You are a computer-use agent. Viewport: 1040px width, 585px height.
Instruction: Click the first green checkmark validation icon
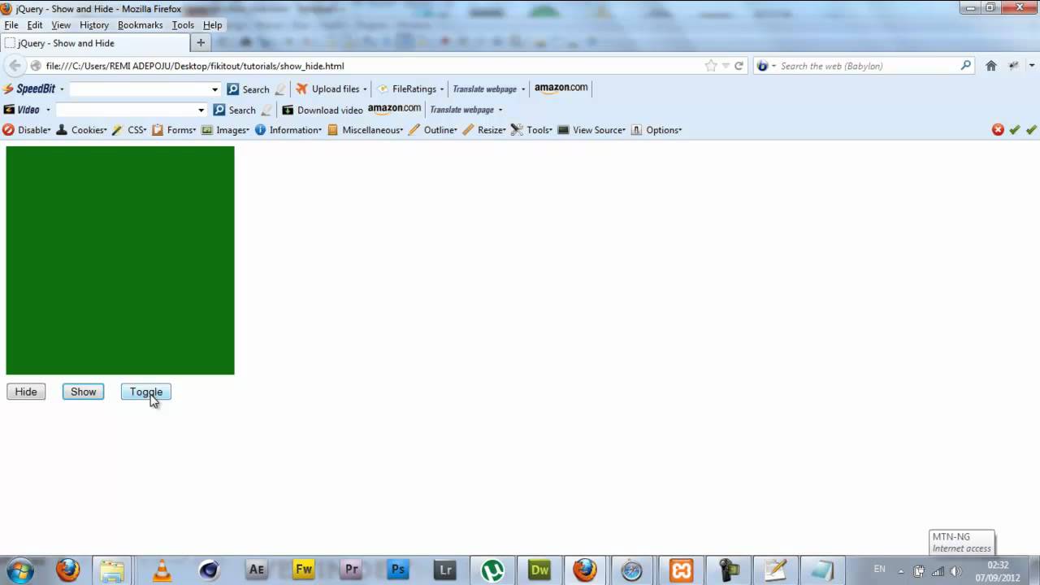tap(1015, 130)
